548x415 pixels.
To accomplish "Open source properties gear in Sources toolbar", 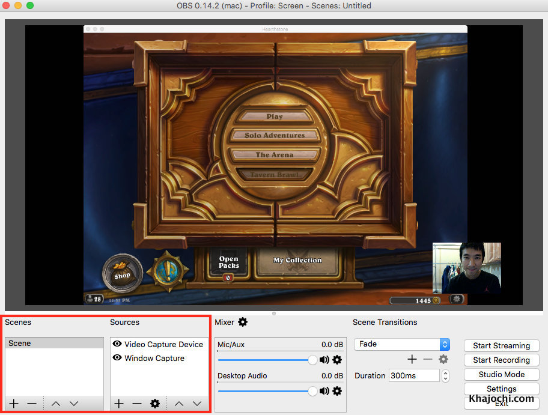I will point(155,404).
